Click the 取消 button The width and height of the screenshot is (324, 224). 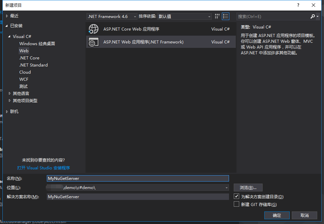pos(305,215)
